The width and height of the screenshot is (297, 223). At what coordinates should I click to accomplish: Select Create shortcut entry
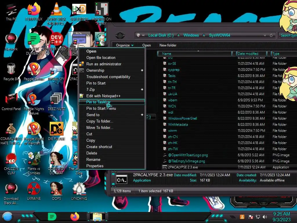click(x=112, y=147)
